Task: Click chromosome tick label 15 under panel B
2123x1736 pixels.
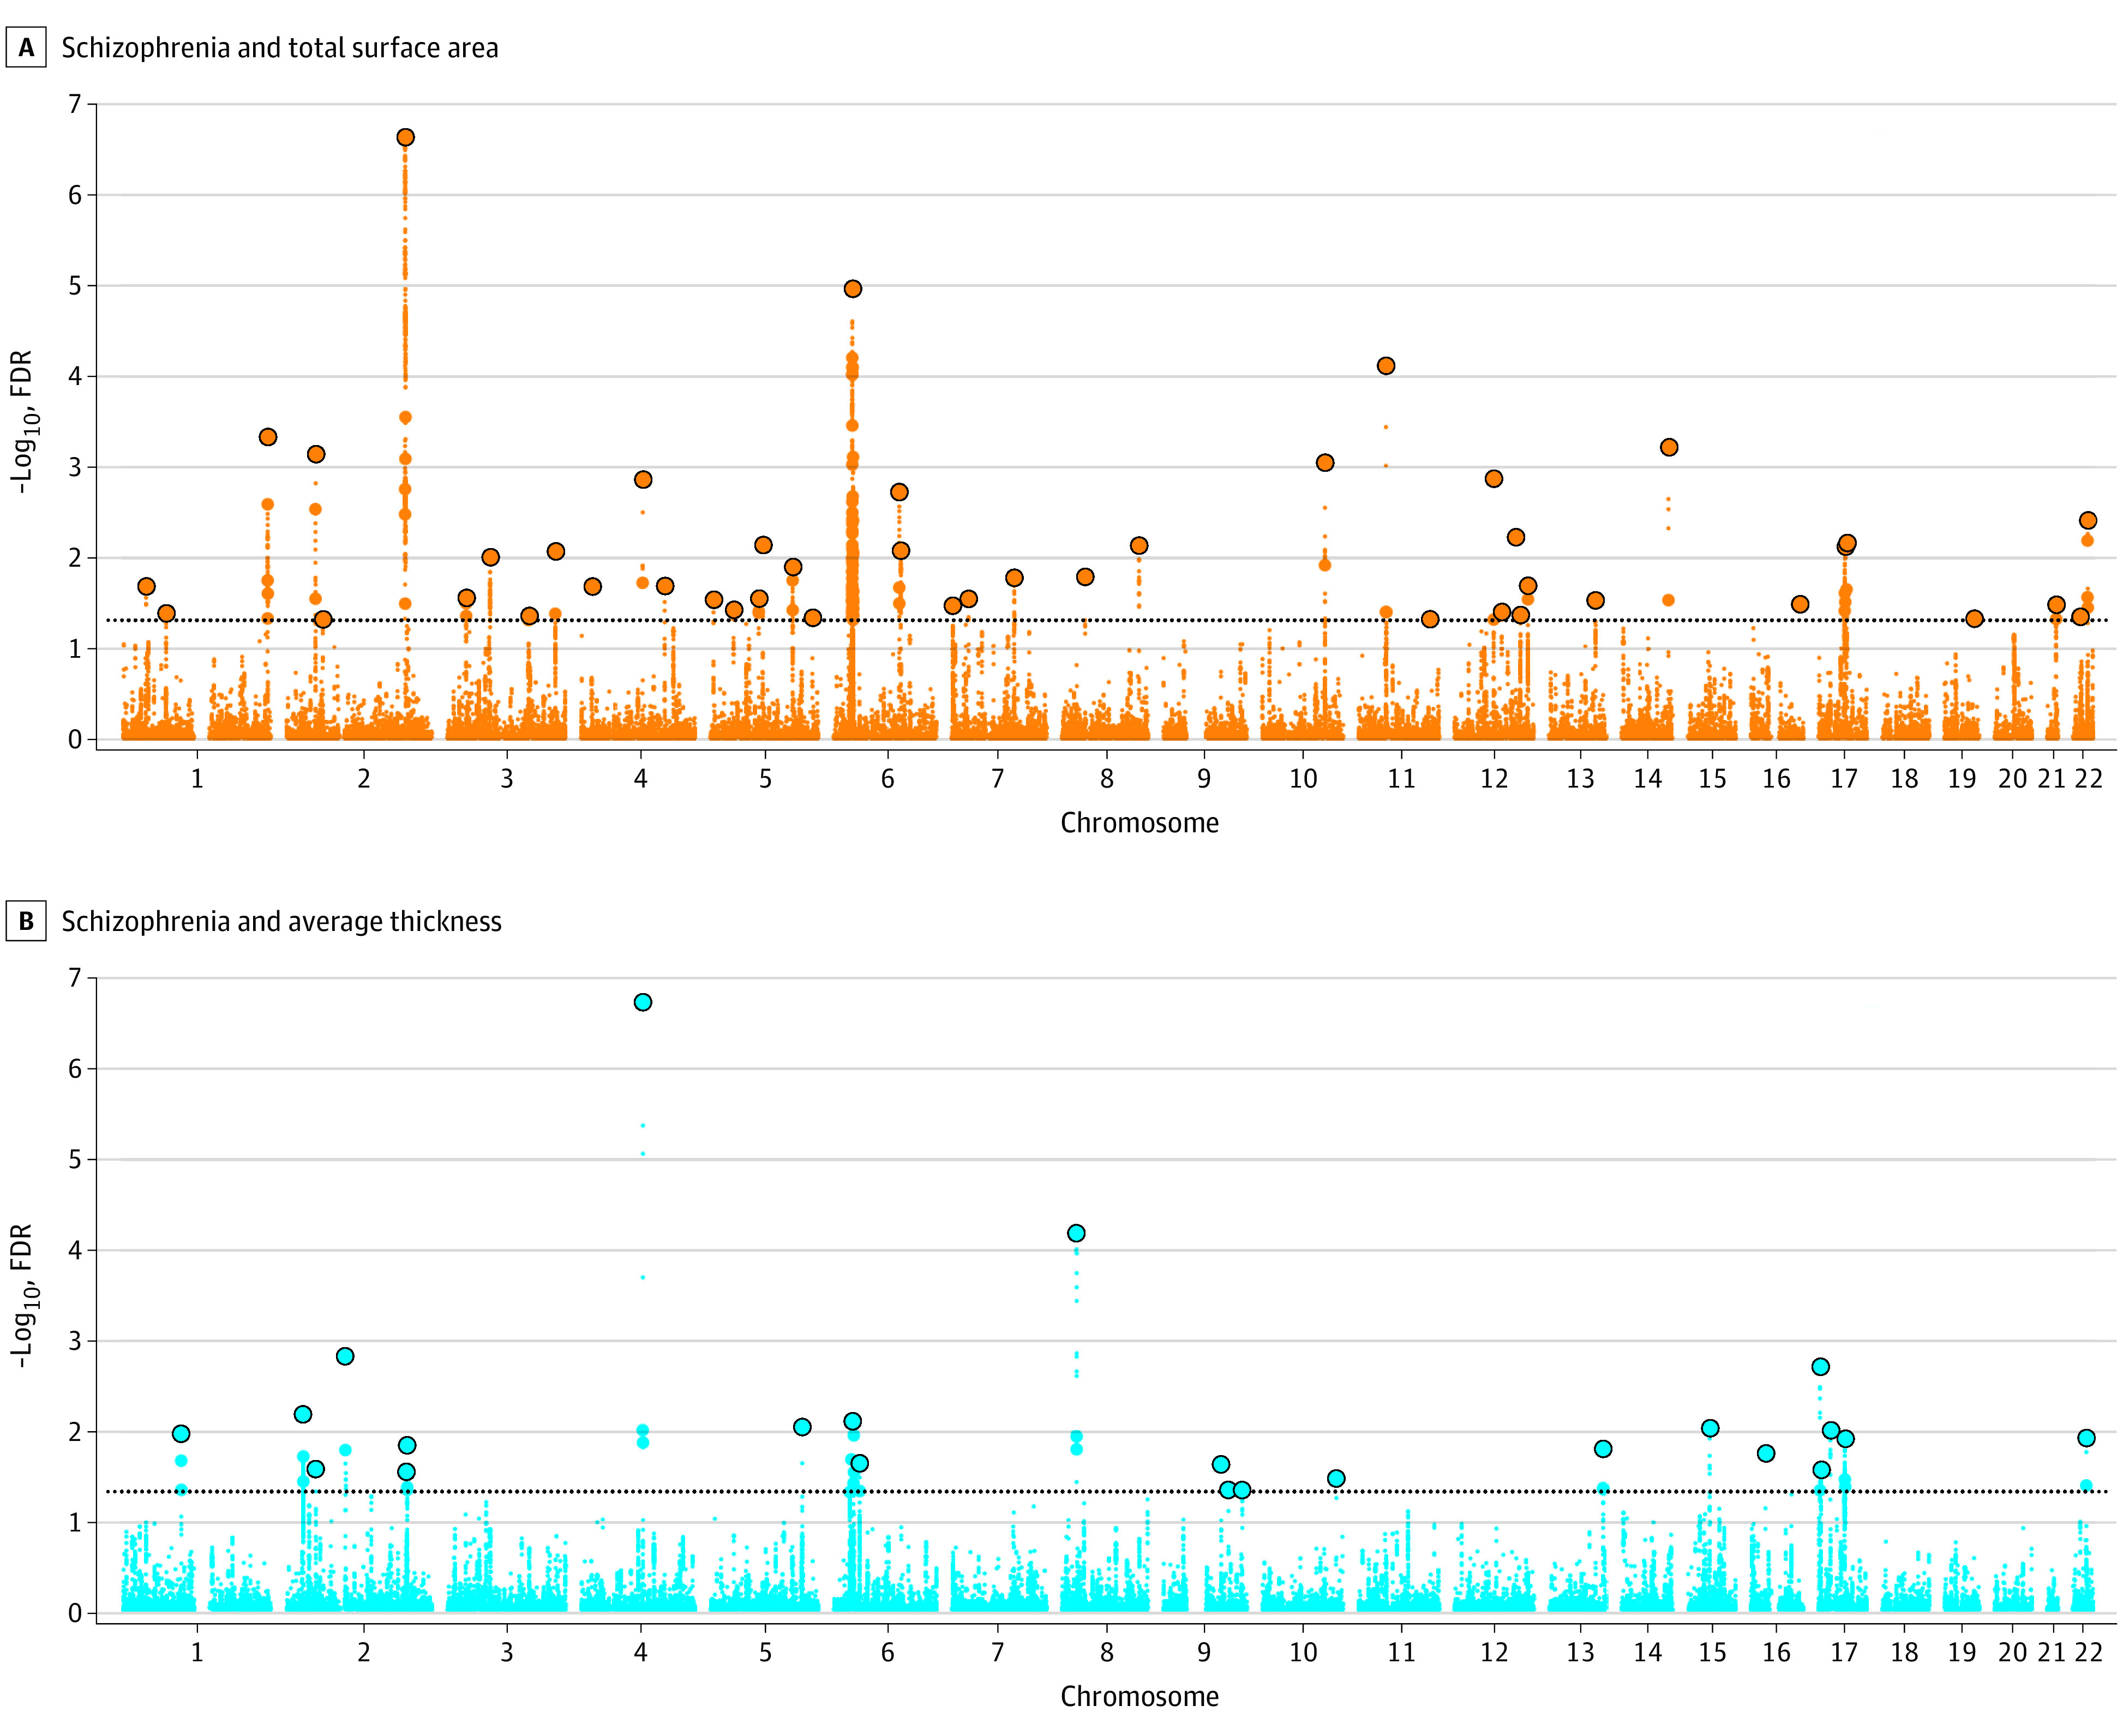Action: [x=1712, y=1652]
